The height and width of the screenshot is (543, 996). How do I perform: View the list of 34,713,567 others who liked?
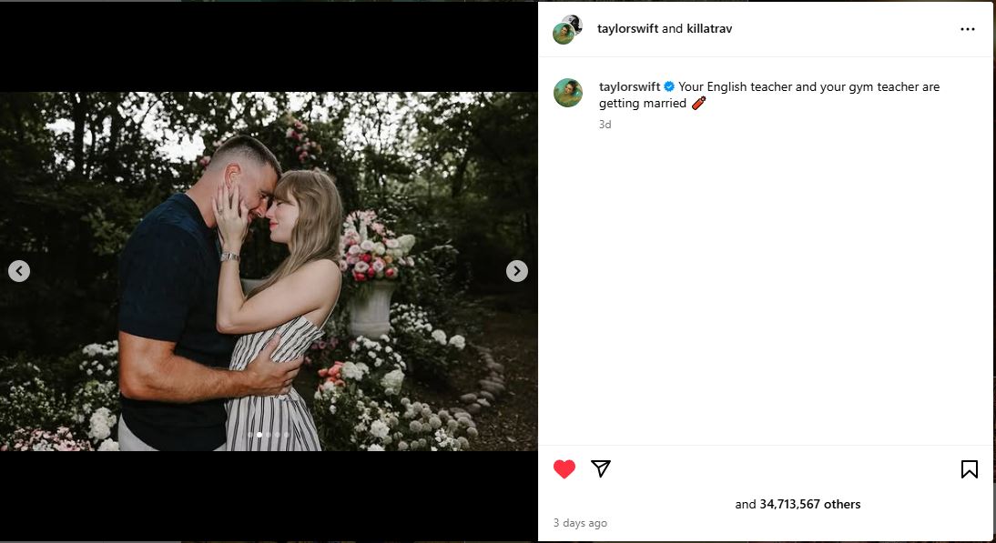click(x=809, y=505)
